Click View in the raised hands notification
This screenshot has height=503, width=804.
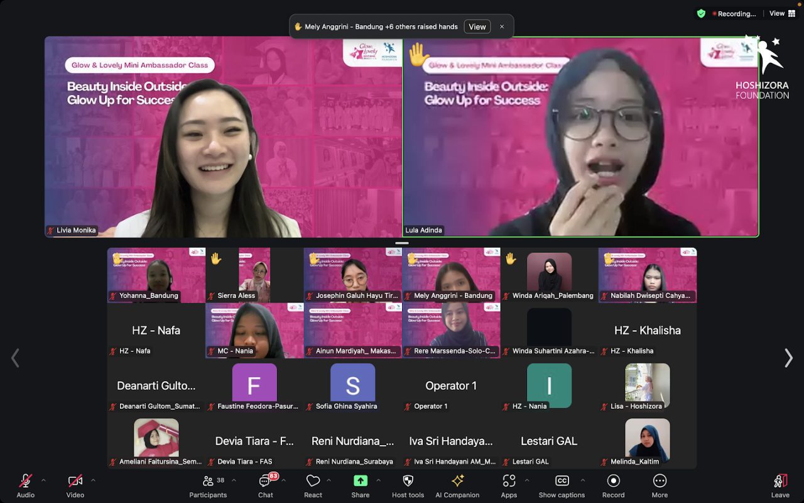(477, 26)
